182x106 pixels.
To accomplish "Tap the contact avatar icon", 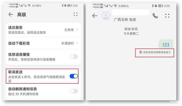I will coord(106,16).
